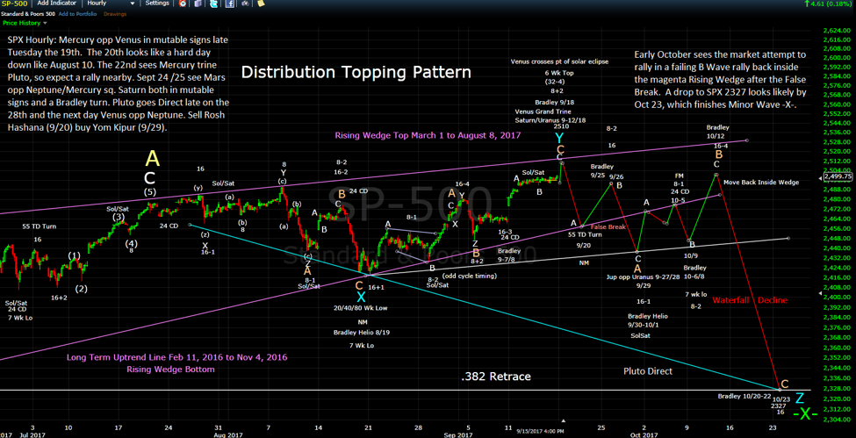Click the alarm clock alert icon
The image size is (856, 438).
point(183,4)
